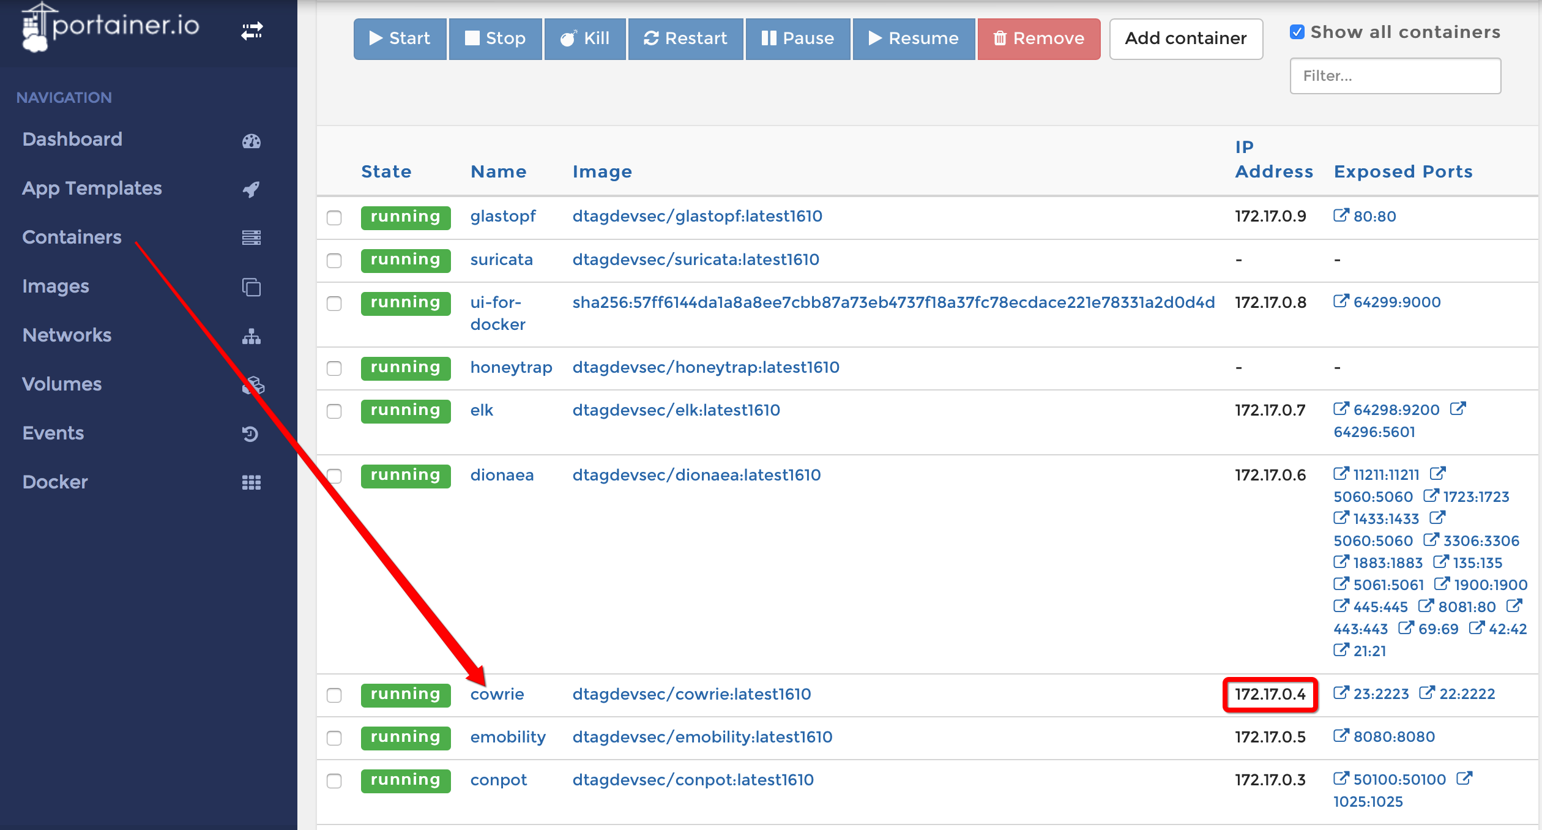Click the portainer.io logo

tap(111, 26)
